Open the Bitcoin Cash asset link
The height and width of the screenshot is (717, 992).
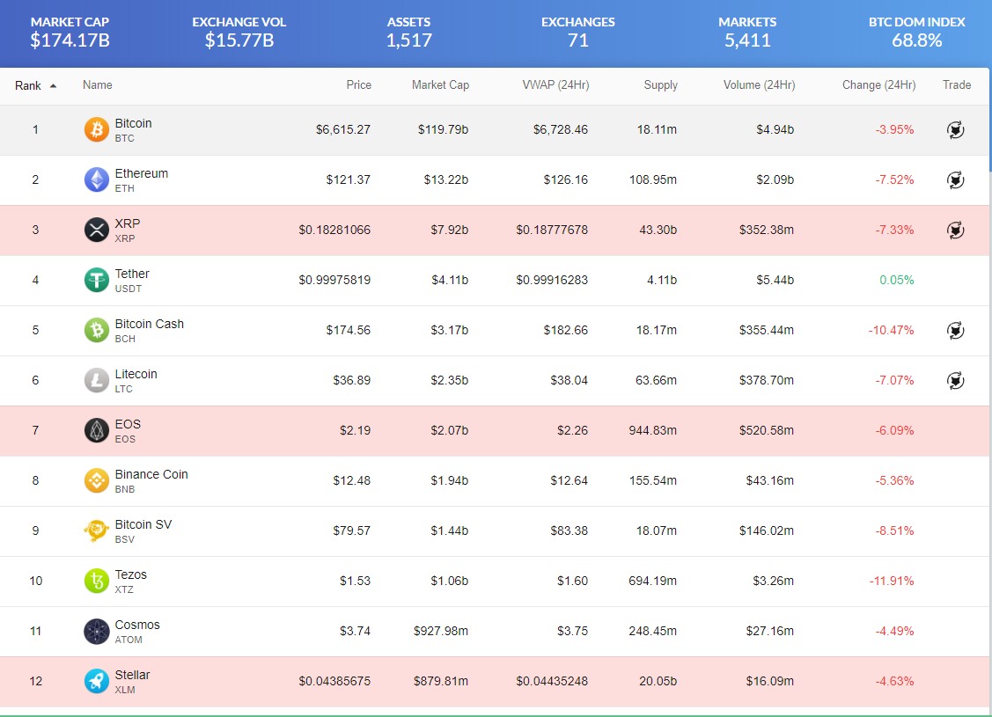[x=150, y=324]
